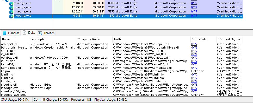
Task: Open VirusTotal result for msedge_100_per entry
Action: coord(194,91)
